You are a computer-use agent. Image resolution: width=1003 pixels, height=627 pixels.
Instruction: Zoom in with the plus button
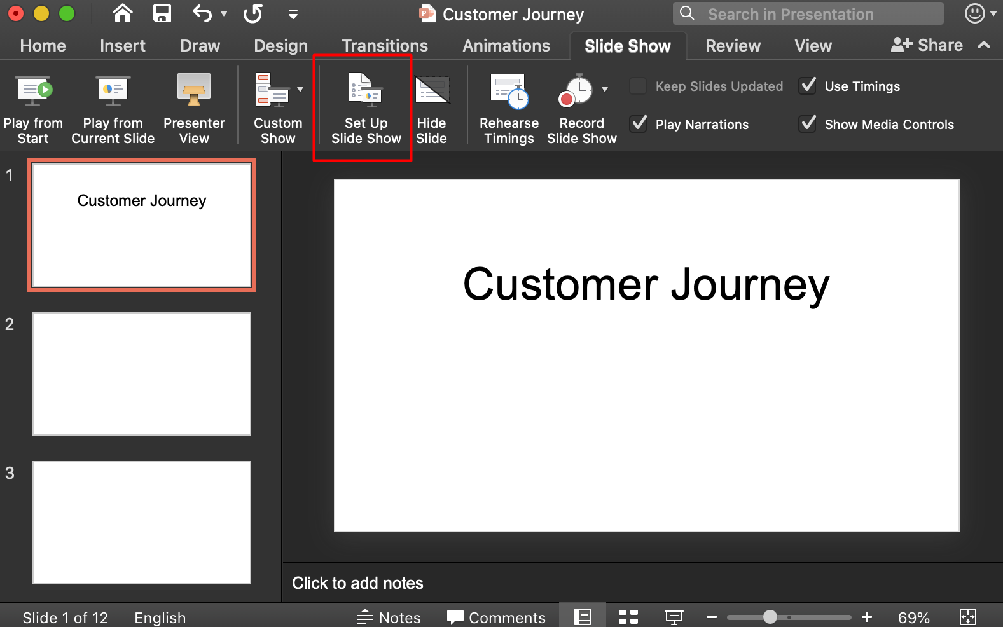(866, 617)
